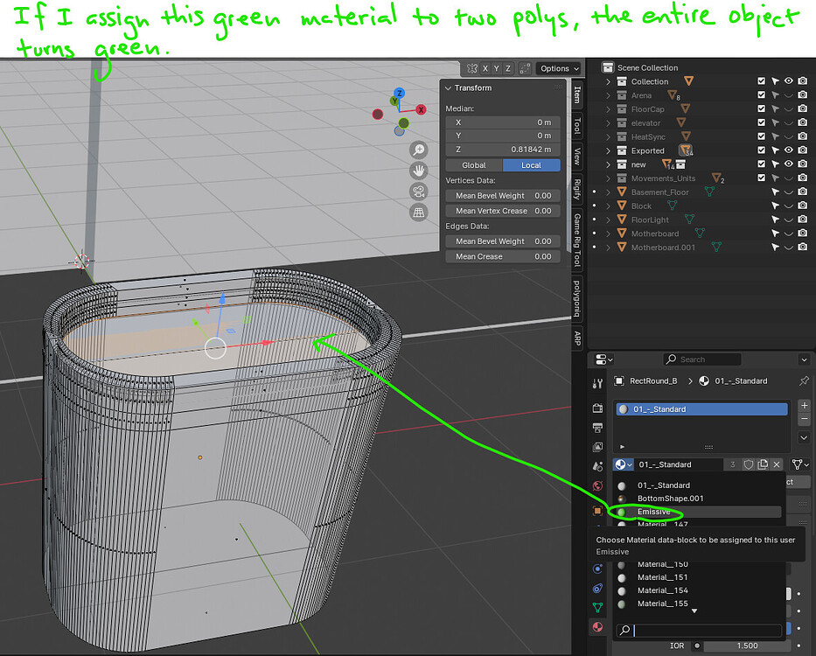Open the Object Constraints properties tab icon
Image resolution: width=816 pixels, height=656 pixels.
tap(597, 589)
